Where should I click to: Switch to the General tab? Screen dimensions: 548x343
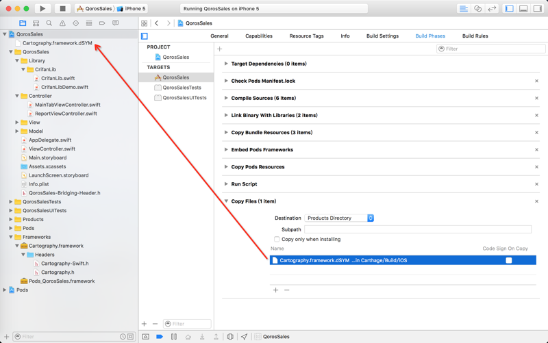pyautogui.click(x=219, y=36)
